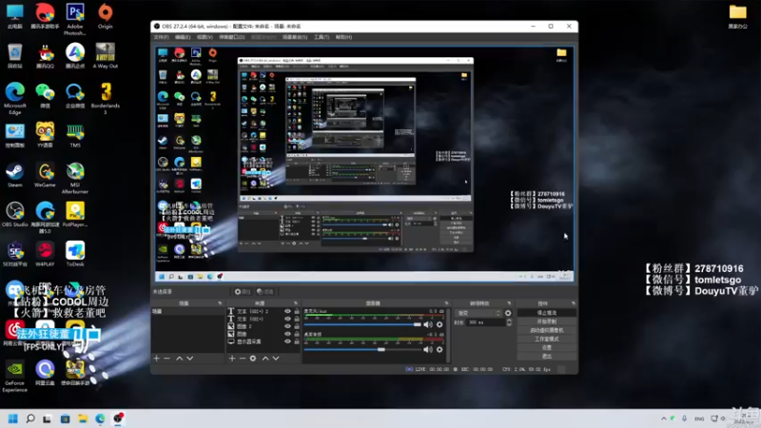Open OBS Studio desktop shortcut
The height and width of the screenshot is (428, 761).
click(14, 215)
